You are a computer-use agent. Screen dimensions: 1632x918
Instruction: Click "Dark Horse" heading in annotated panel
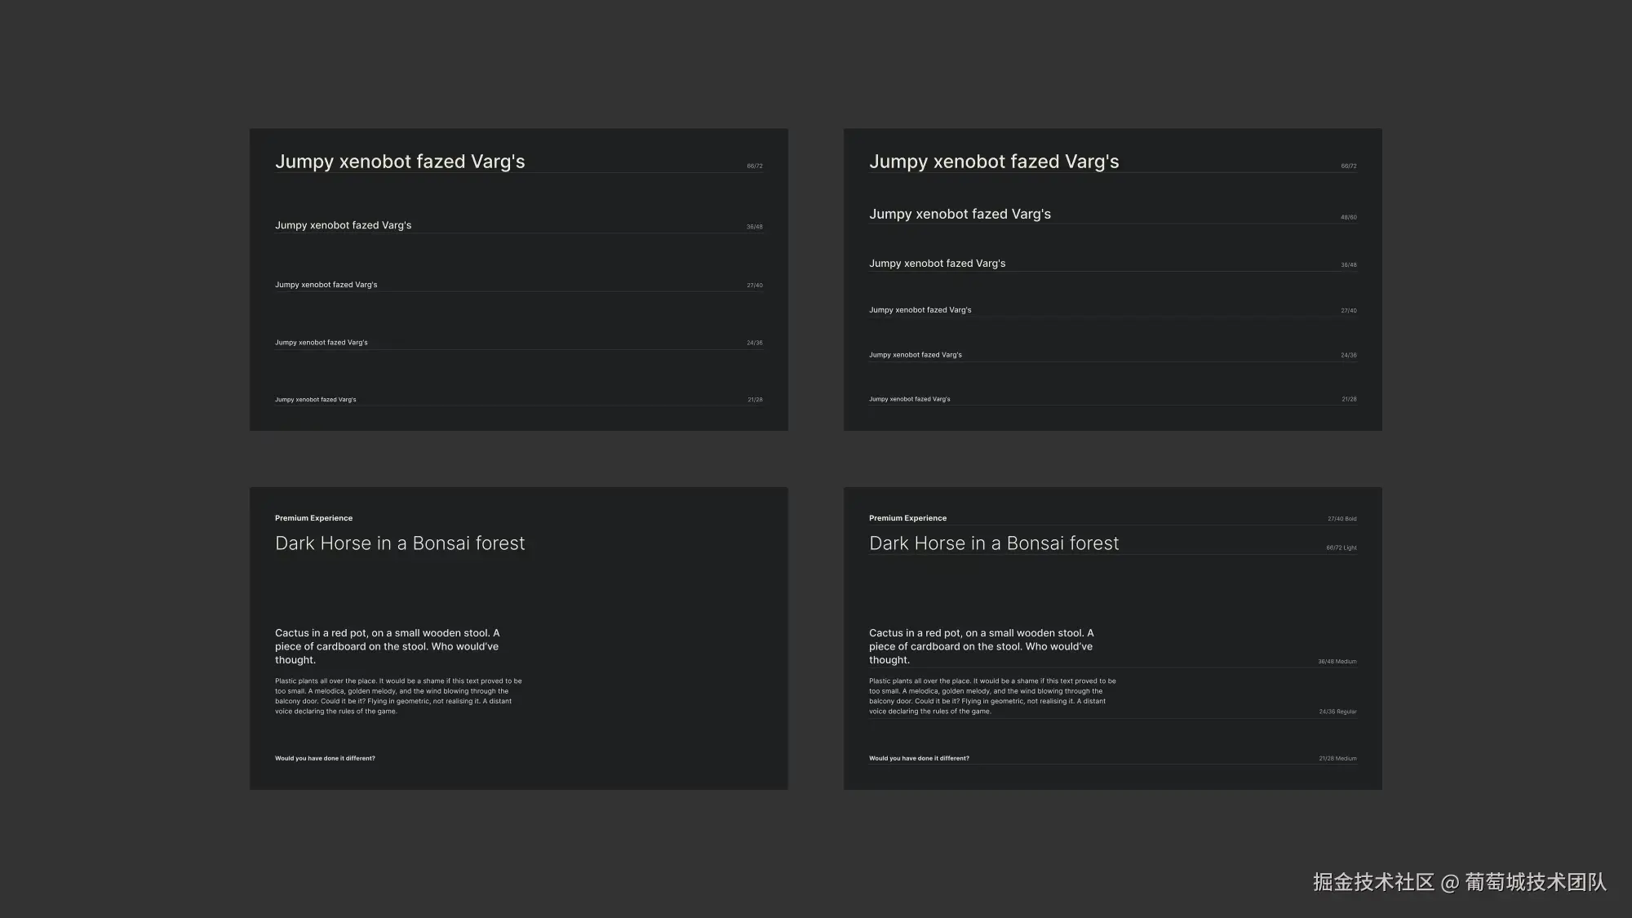point(993,543)
